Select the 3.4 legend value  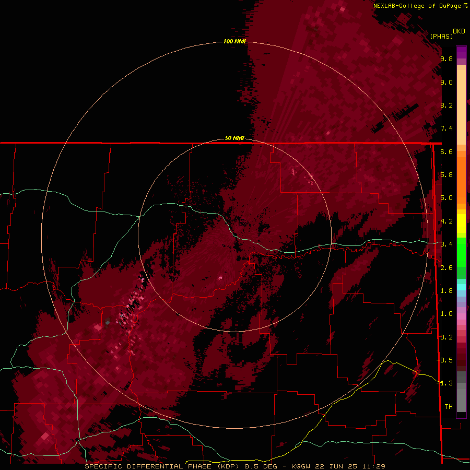(x=446, y=244)
